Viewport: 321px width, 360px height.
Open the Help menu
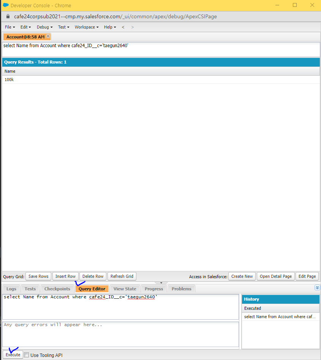pos(110,27)
